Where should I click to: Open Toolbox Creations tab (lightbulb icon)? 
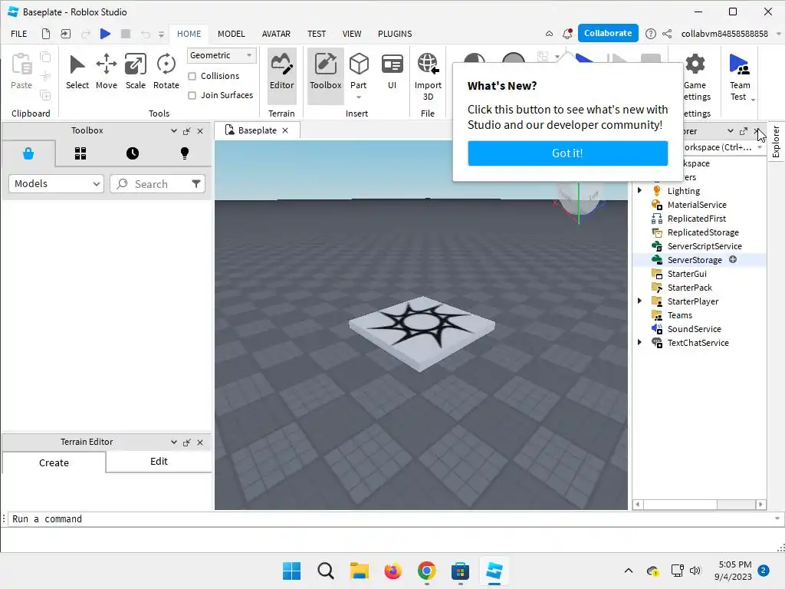tap(185, 153)
